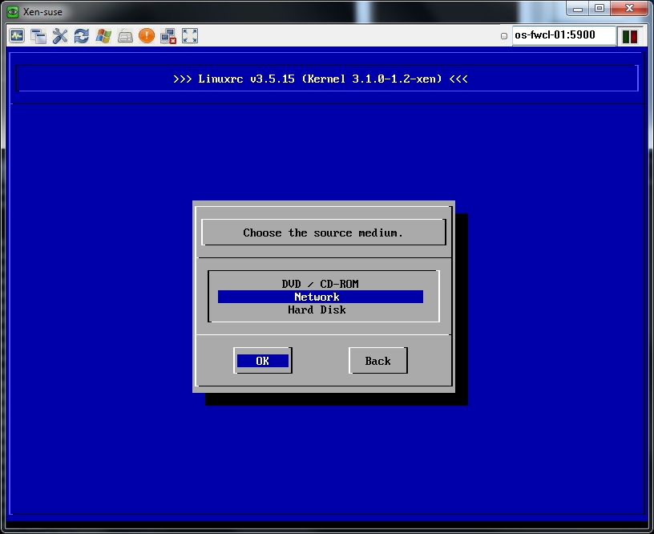Click the monitor icon with red X
Image resolution: width=654 pixels, height=534 pixels.
(x=168, y=36)
